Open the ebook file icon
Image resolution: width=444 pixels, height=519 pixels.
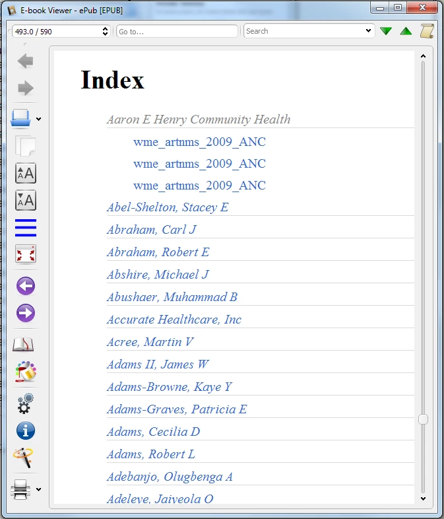[20, 118]
